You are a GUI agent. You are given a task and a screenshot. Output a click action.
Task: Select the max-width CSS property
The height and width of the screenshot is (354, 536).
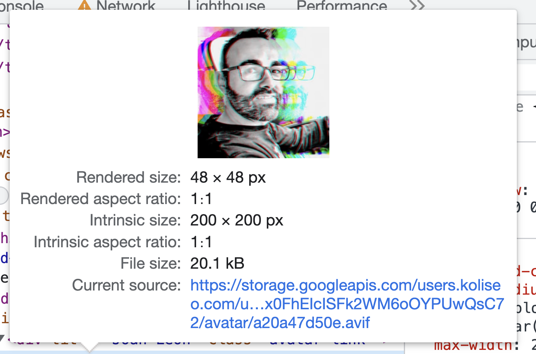473,346
